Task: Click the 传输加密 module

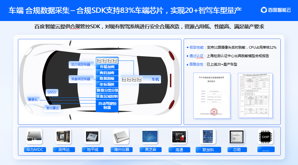Action: 107,67
